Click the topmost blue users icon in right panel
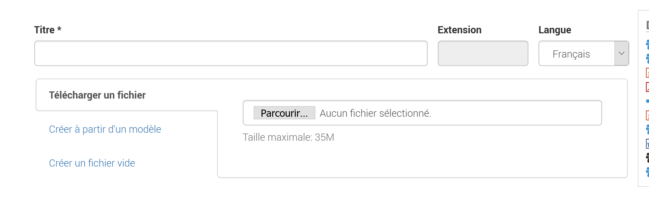This screenshot has width=649, height=204. coord(647,44)
